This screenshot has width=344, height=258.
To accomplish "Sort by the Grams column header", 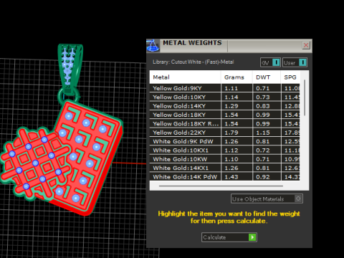I will click(236, 77).
